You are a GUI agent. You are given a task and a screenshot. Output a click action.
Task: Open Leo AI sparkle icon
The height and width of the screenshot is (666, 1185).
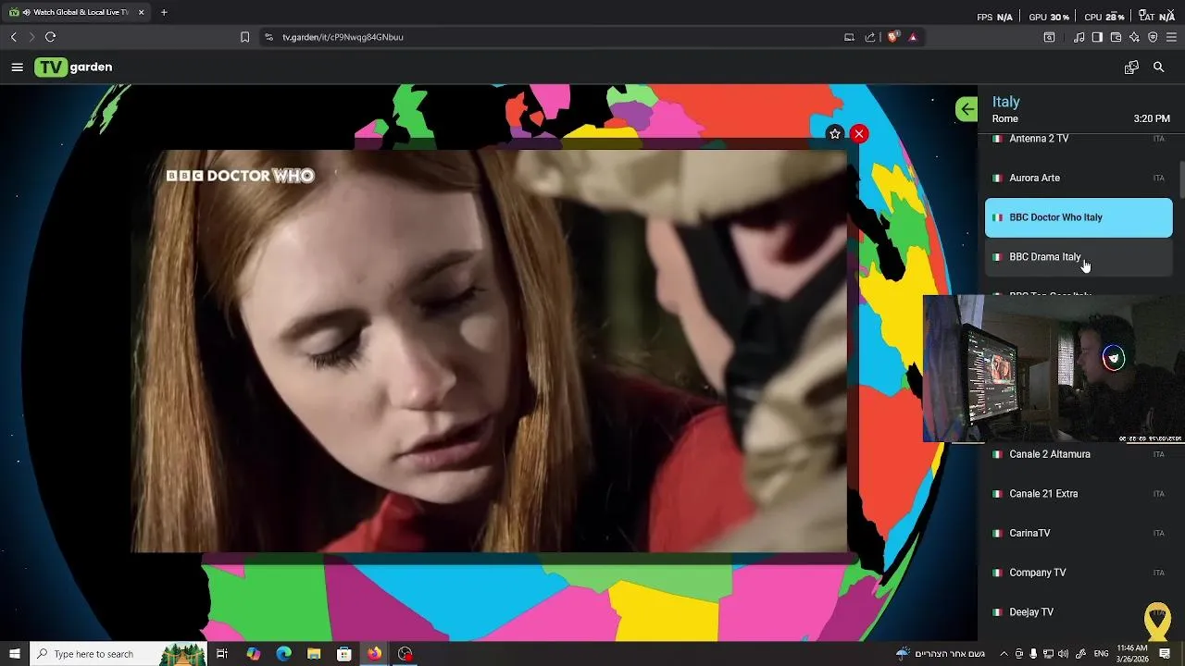(x=1134, y=37)
